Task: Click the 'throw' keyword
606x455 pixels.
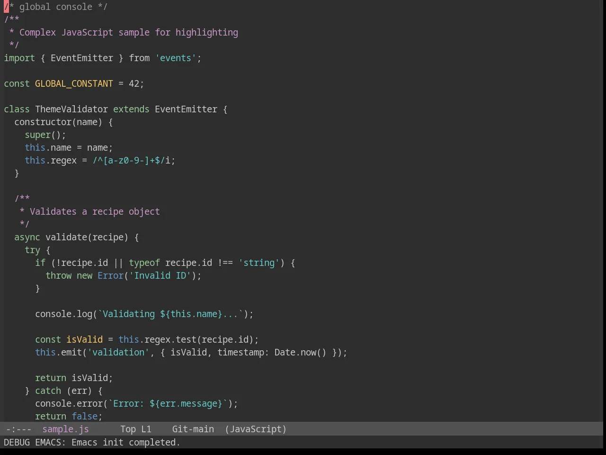Action: 58,275
